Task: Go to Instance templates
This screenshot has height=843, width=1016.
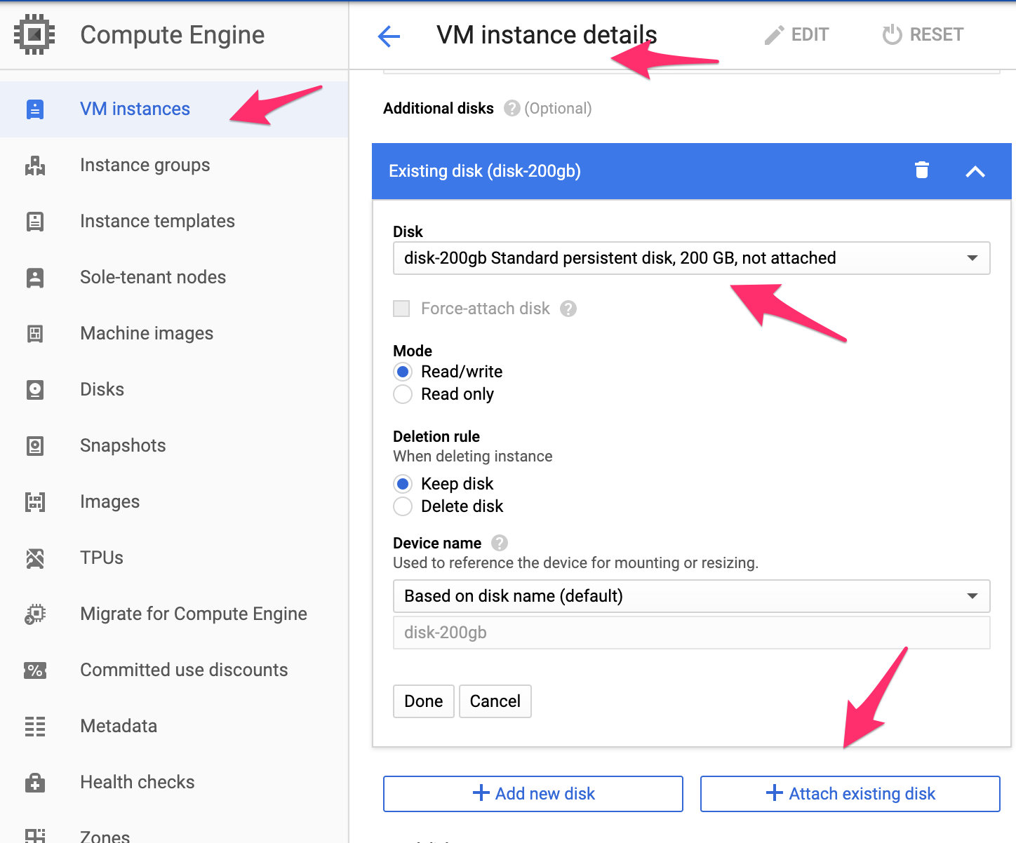Action: [x=157, y=222]
